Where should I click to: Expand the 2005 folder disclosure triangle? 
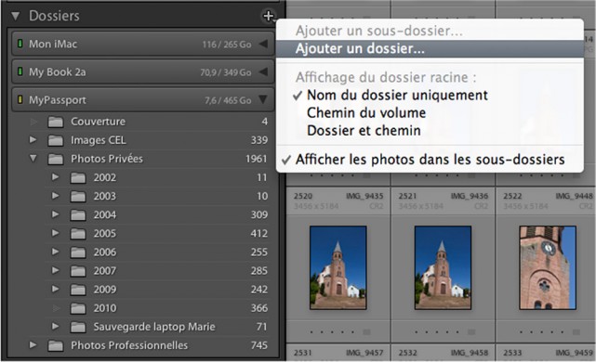(56, 233)
